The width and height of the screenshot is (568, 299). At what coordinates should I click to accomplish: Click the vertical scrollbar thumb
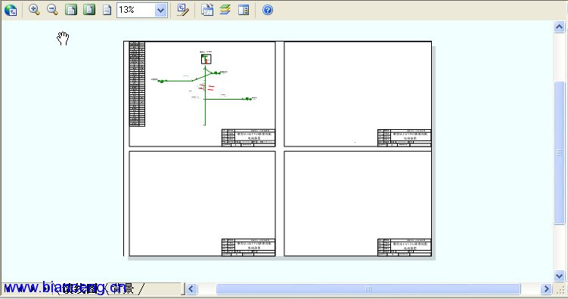click(560, 153)
